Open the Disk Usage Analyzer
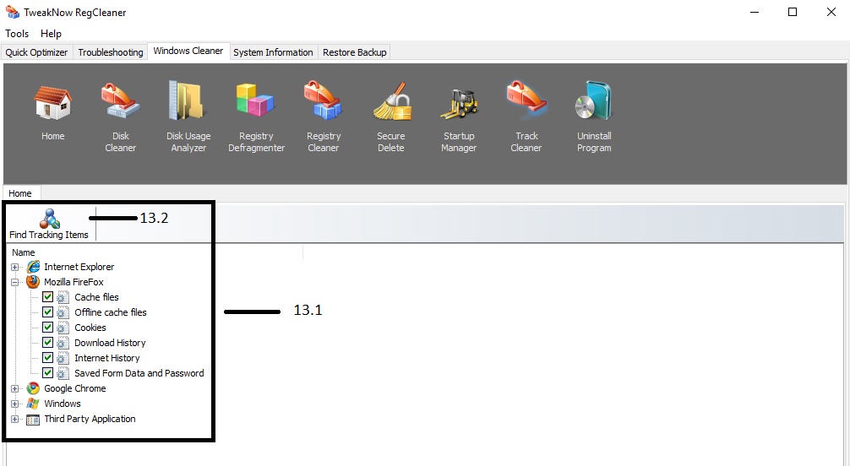Screen dimensions: 850x466 pyautogui.click(x=188, y=100)
